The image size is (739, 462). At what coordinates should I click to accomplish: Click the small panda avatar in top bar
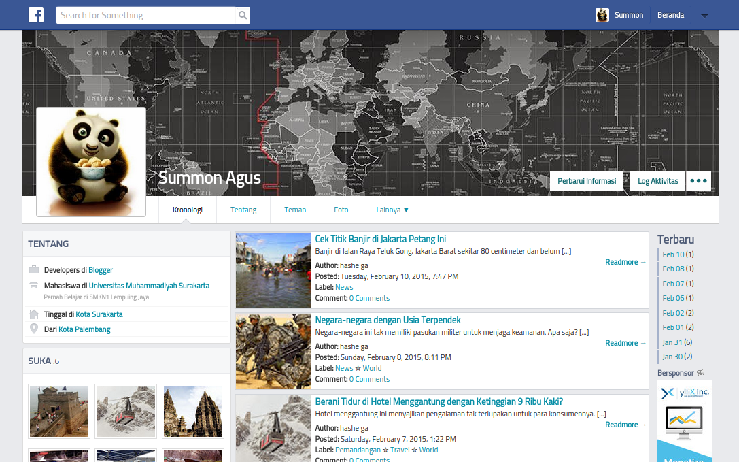(602, 15)
